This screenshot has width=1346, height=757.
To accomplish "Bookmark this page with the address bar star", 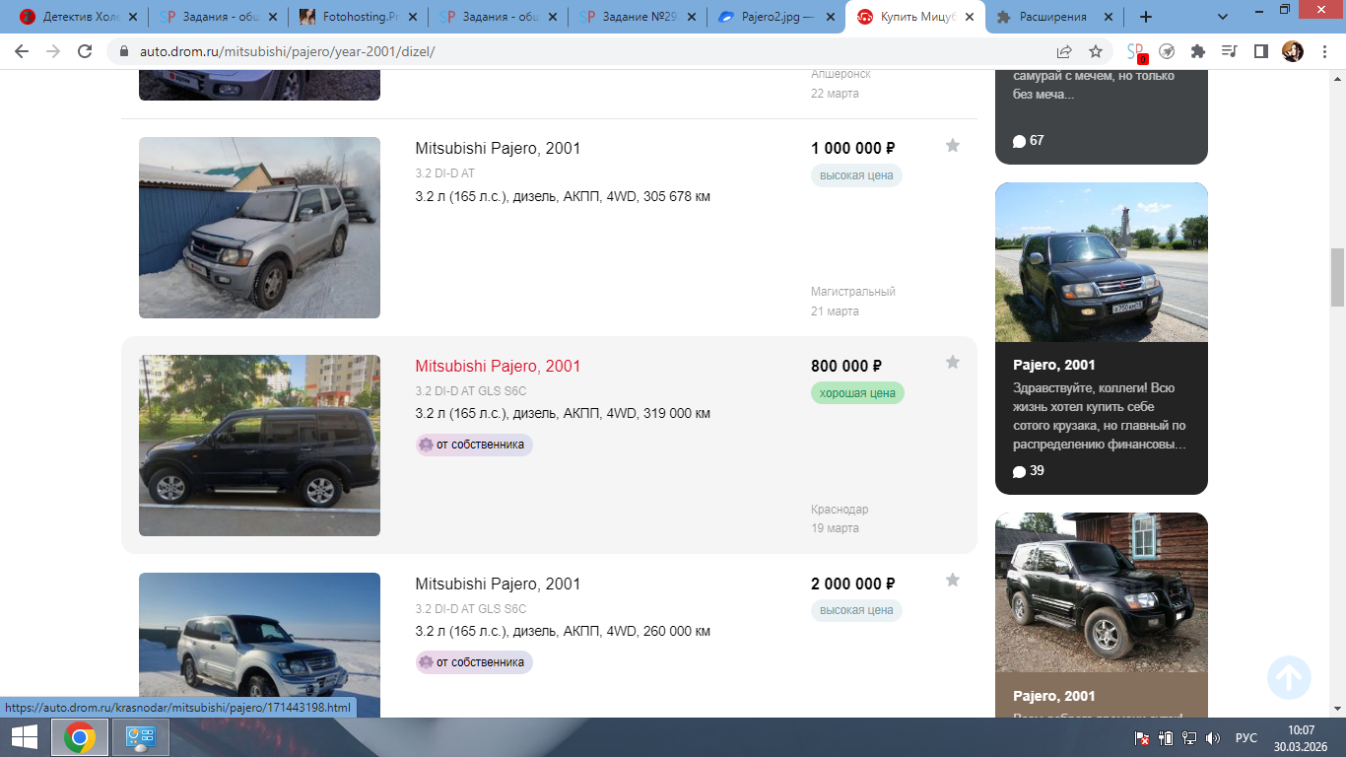I will coord(1096,51).
